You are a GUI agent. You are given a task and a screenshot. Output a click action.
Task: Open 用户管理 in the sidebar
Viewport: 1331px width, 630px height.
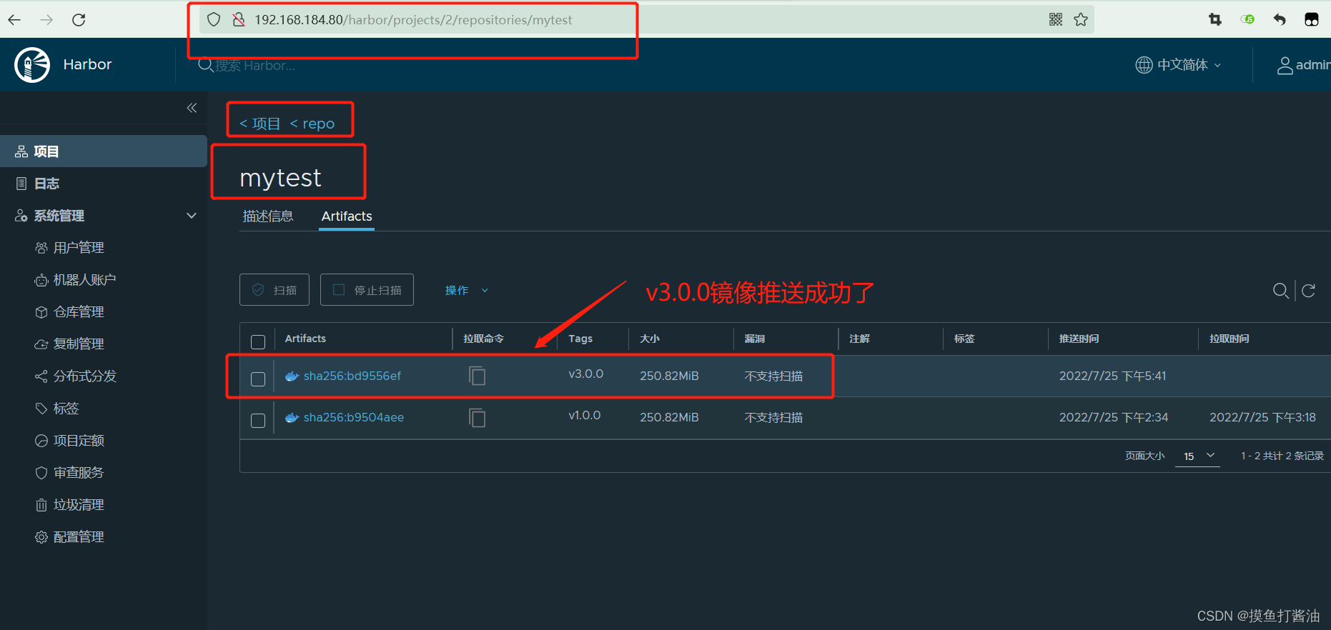tap(79, 248)
